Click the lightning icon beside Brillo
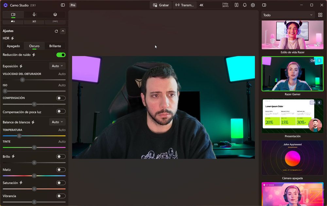This screenshot has width=327, height=206. coord(13,157)
